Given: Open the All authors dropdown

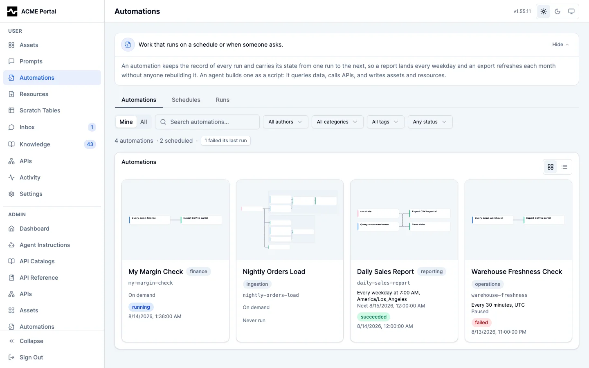Looking at the screenshot, I should tap(286, 122).
